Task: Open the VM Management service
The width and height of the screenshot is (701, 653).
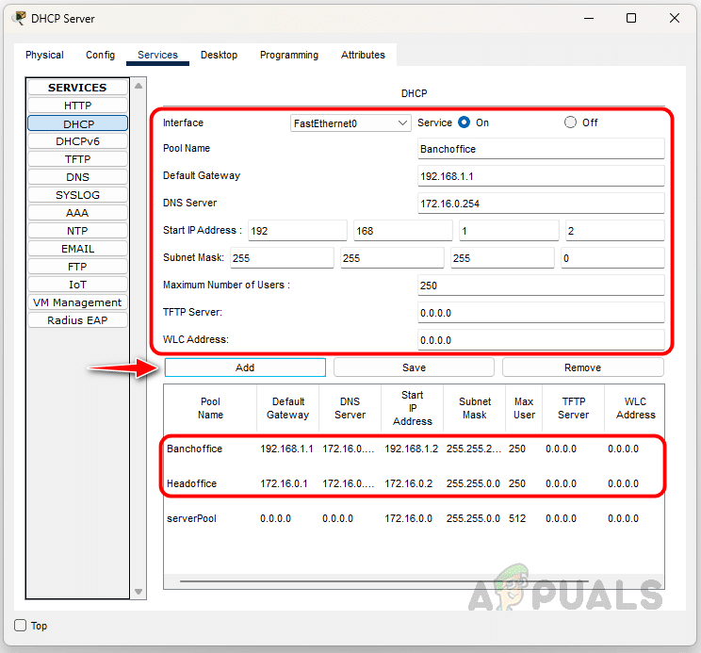Action: (x=77, y=302)
